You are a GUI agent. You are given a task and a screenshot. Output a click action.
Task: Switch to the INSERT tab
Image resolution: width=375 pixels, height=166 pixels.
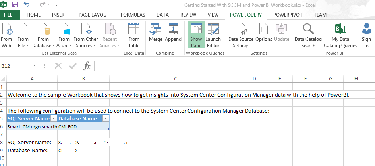coord(60,15)
